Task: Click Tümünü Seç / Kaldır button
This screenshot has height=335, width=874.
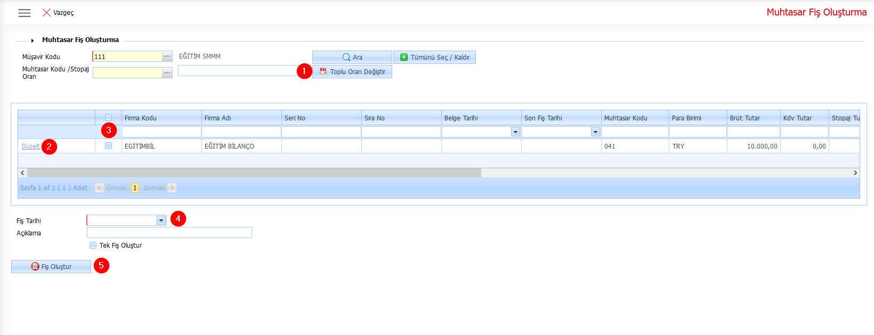Action: click(434, 57)
